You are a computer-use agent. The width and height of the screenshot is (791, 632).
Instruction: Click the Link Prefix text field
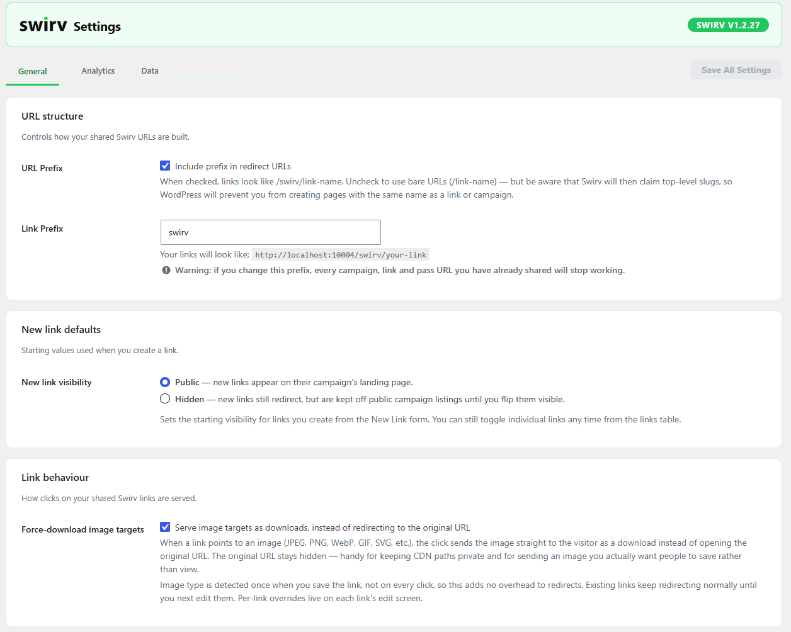click(x=271, y=232)
